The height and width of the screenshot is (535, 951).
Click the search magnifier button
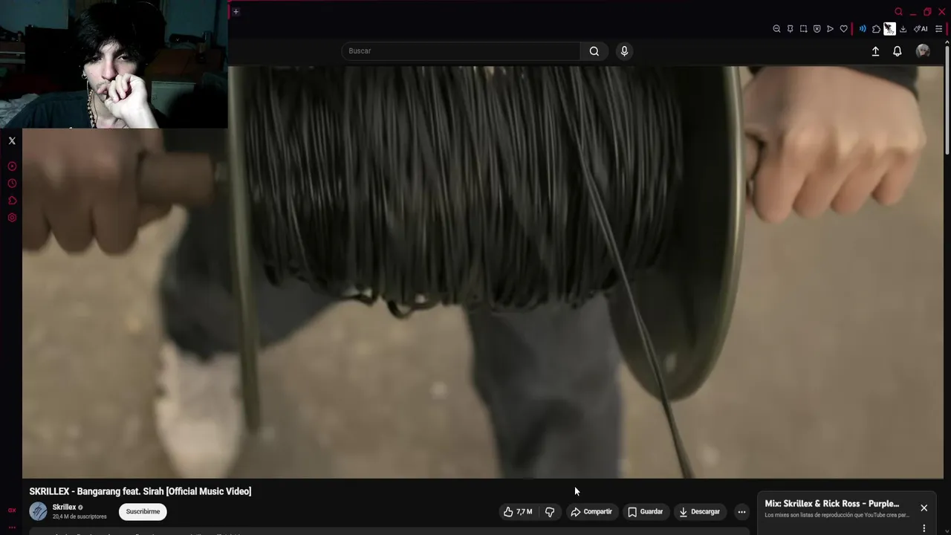pos(594,51)
